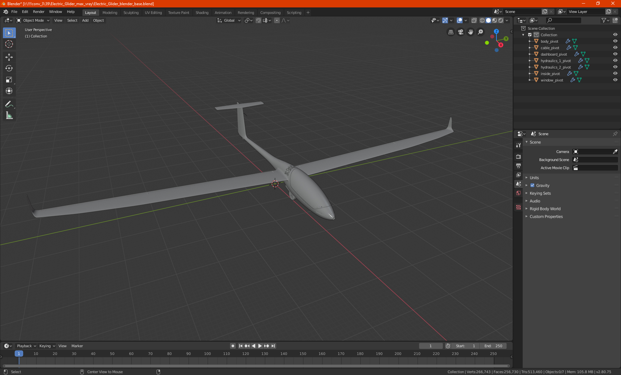This screenshot has height=375, width=621.
Task: Open viewport View menu
Action: tap(58, 20)
